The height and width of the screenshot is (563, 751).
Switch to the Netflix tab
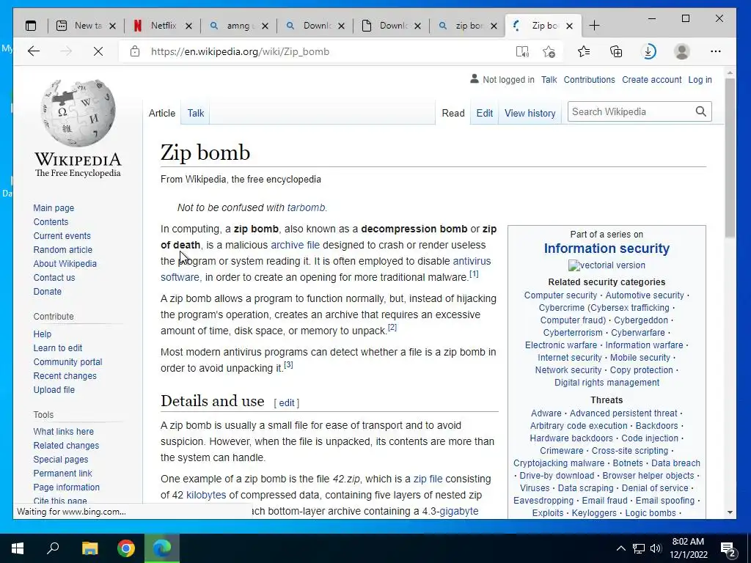click(162, 26)
